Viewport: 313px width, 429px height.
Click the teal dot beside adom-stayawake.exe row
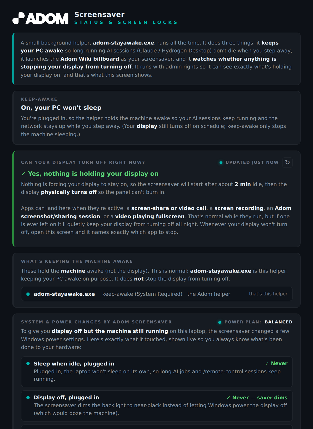point(28,294)
